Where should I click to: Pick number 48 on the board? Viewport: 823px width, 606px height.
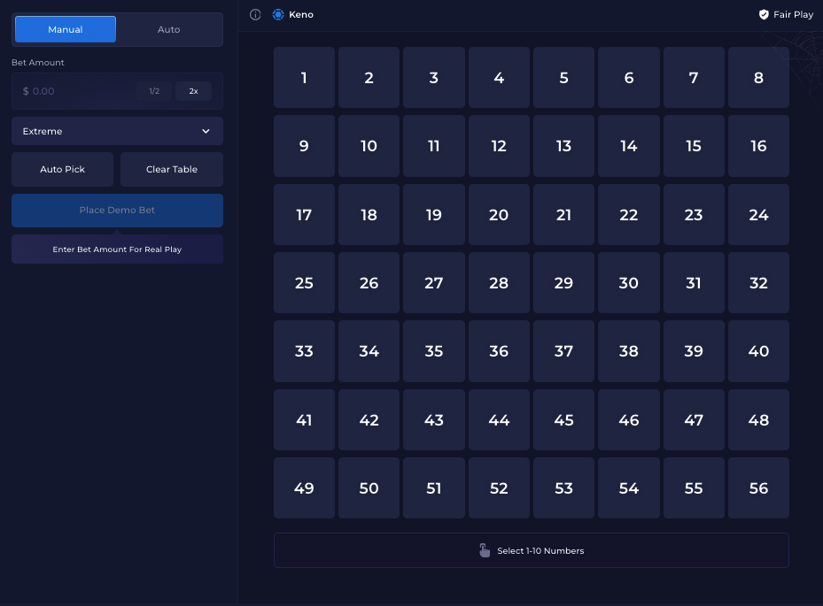coord(758,419)
